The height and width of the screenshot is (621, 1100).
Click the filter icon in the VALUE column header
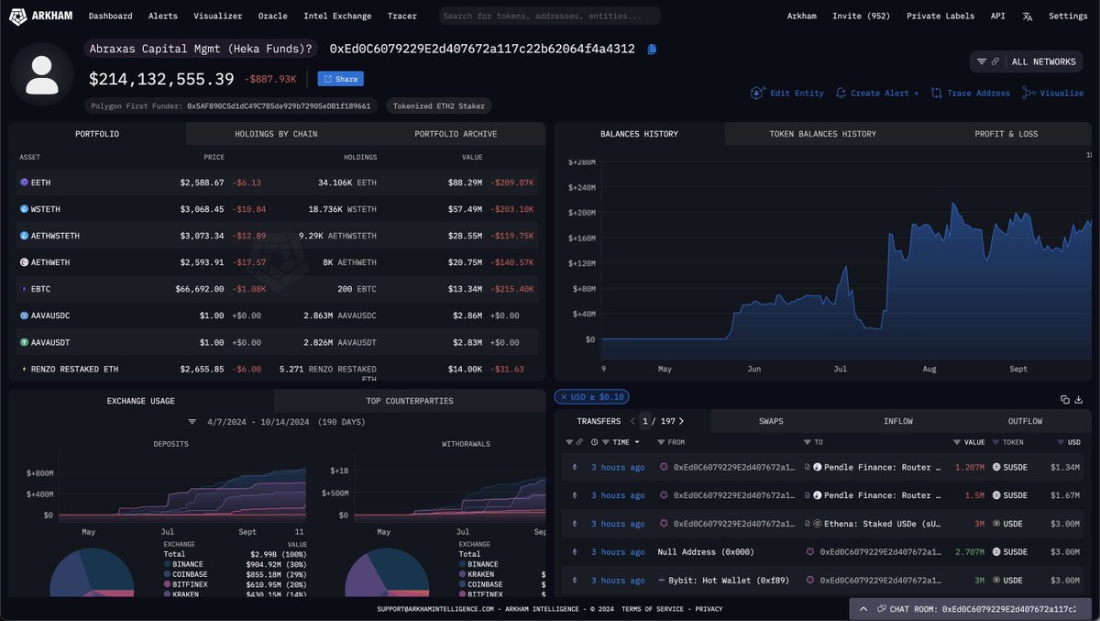[x=957, y=442]
